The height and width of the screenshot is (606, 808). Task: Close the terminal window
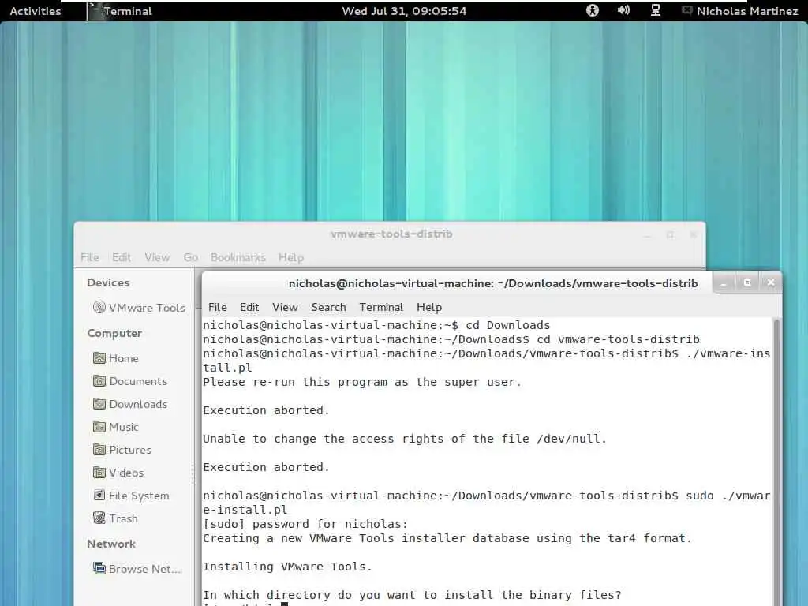(x=771, y=282)
